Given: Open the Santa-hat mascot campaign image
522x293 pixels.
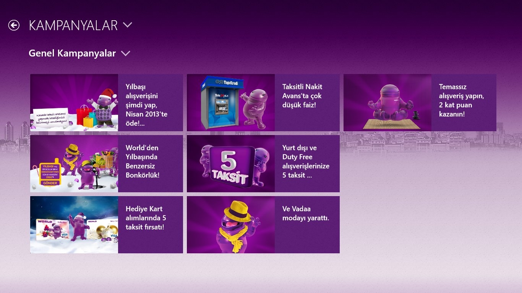Looking at the screenshot, I should [x=74, y=103].
